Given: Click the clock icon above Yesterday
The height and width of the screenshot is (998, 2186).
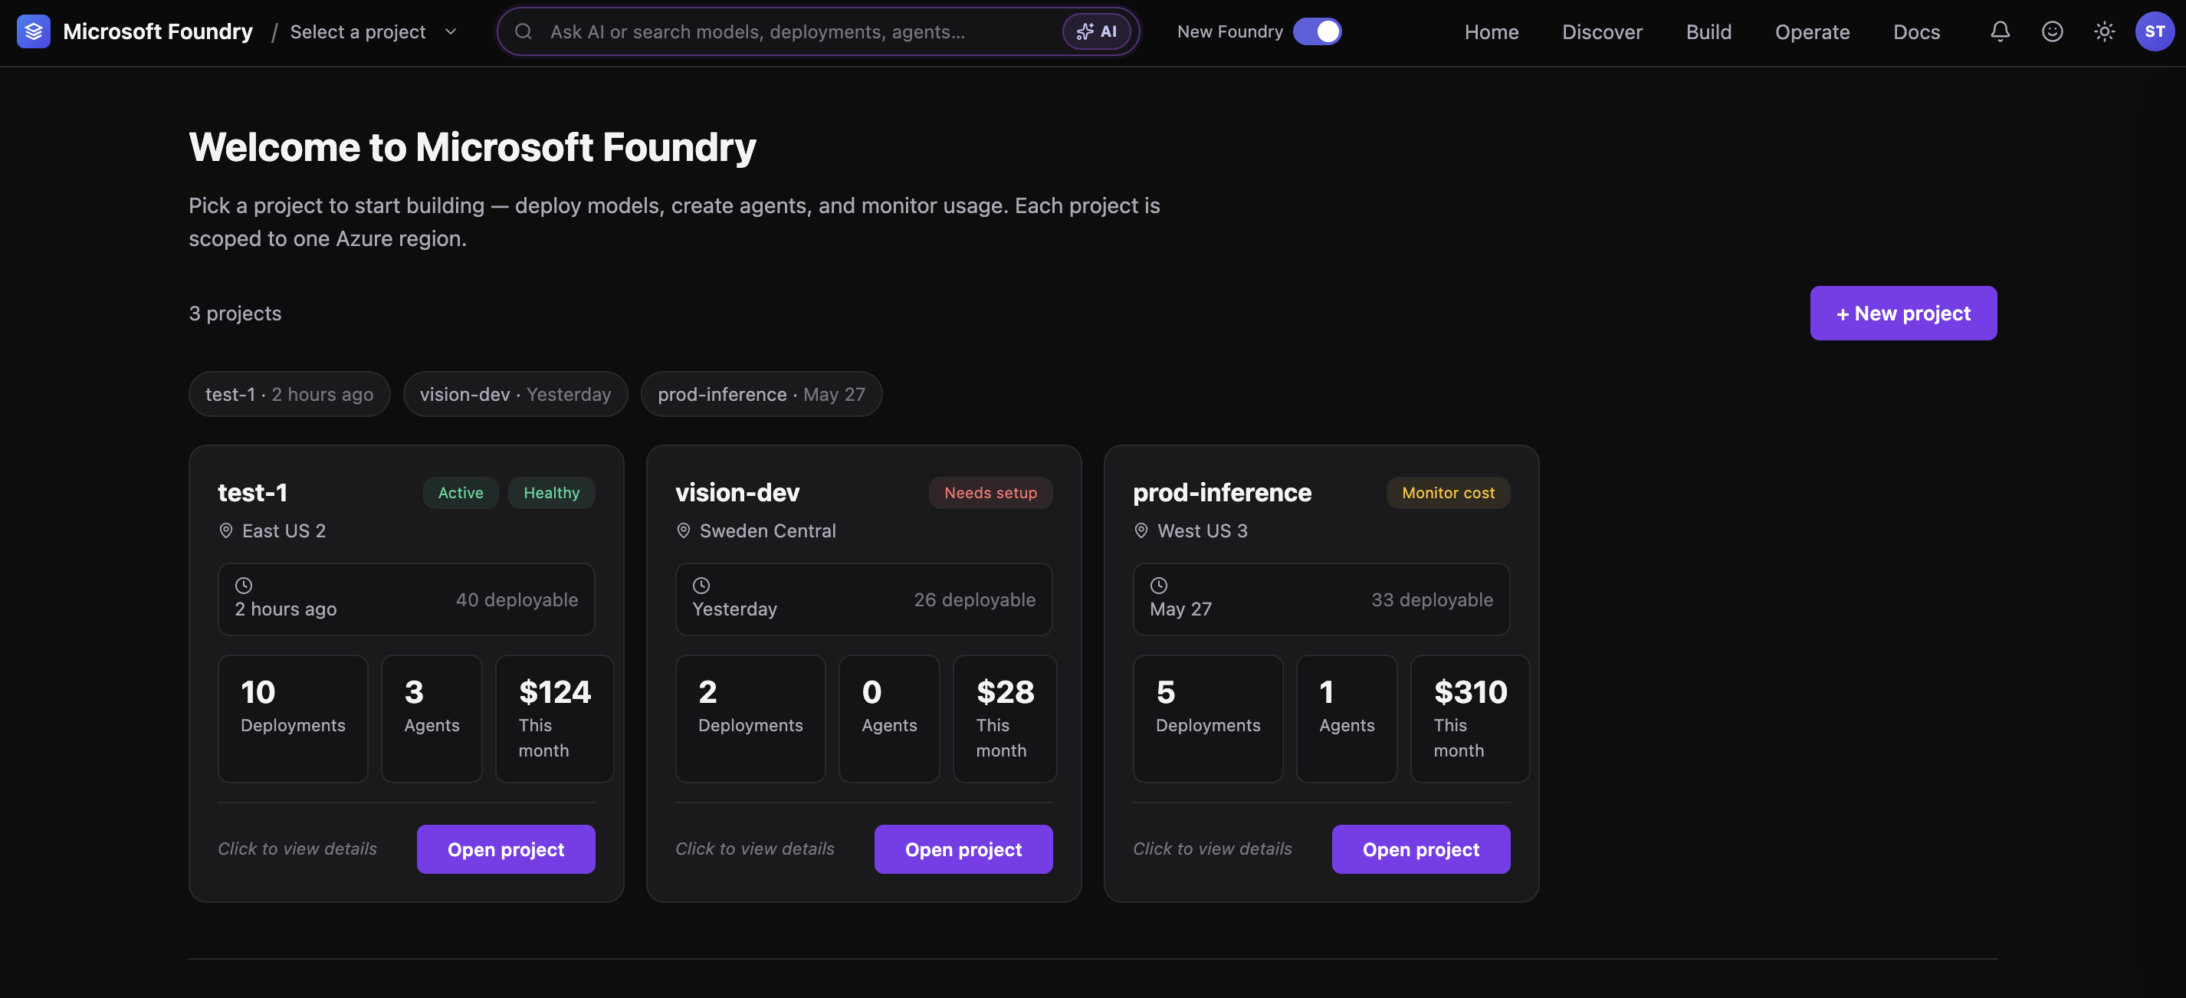Looking at the screenshot, I should (x=701, y=585).
